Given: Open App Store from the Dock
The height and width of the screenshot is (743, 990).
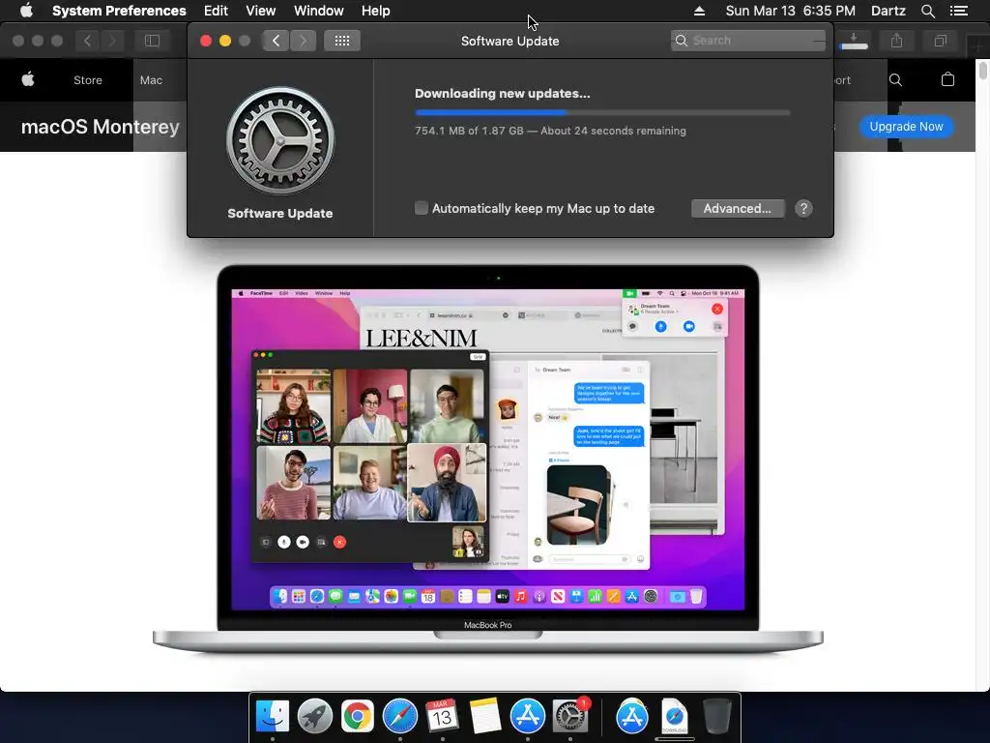Looking at the screenshot, I should [527, 717].
